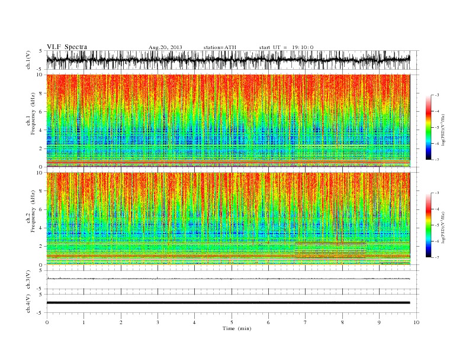Click the 'ch.4(V)' axis label
Screen dimensions: 469x362
point(28,303)
